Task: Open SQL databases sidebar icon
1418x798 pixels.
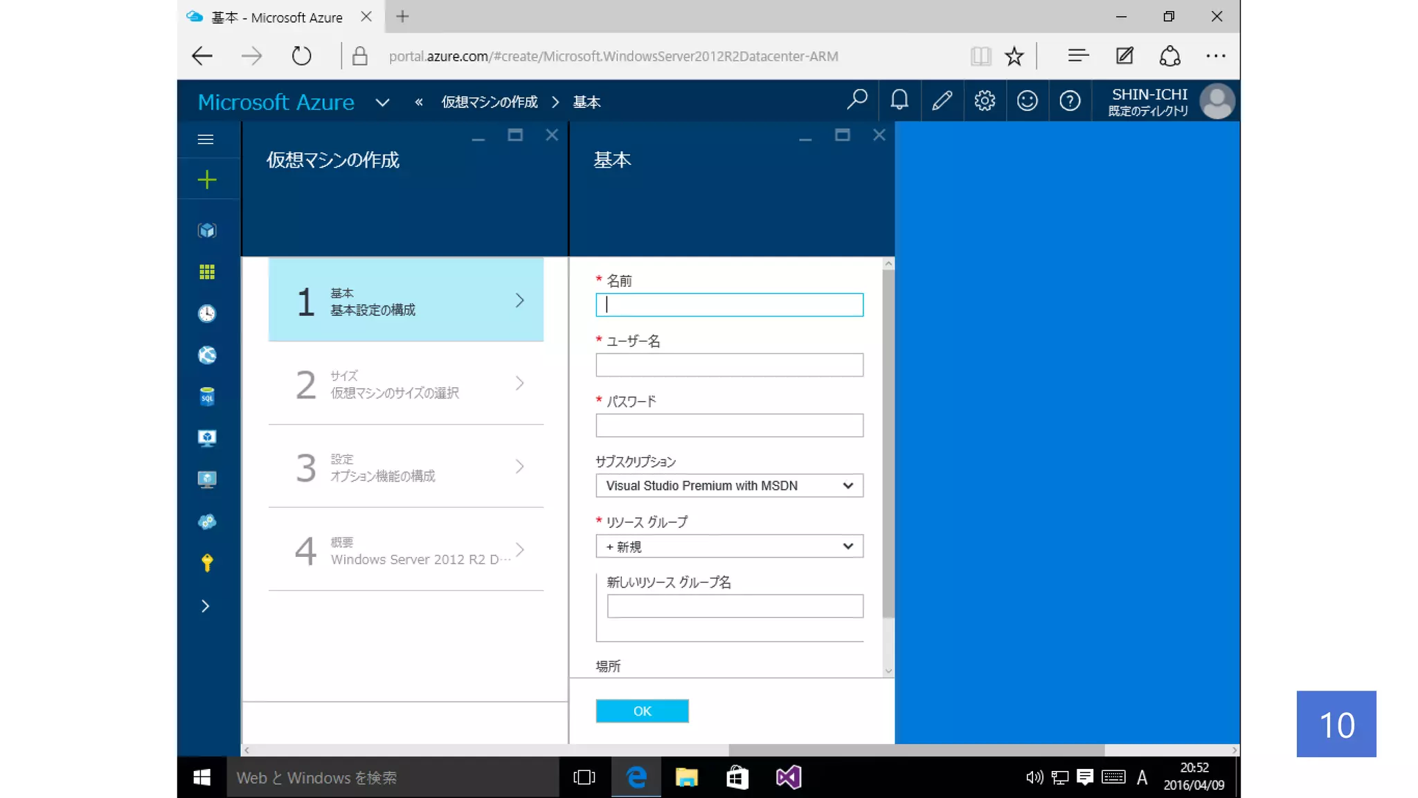Action: click(206, 396)
